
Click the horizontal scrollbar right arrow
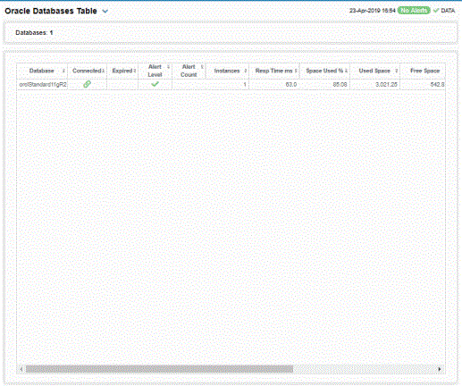pos(440,369)
